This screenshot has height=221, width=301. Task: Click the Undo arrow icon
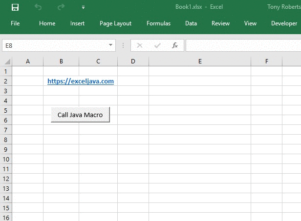(x=38, y=7)
